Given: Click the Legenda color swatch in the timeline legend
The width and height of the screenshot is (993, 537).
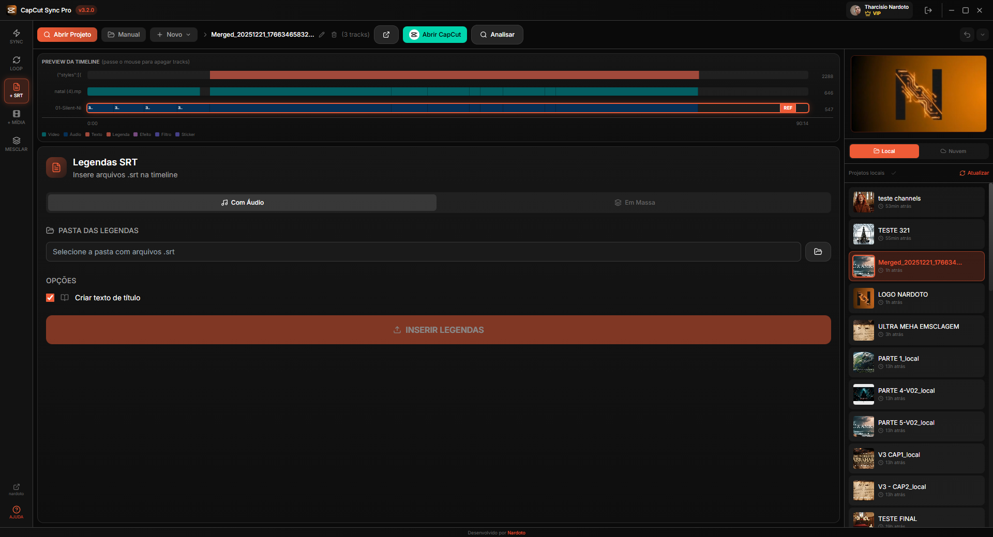Looking at the screenshot, I should pyautogui.click(x=109, y=134).
